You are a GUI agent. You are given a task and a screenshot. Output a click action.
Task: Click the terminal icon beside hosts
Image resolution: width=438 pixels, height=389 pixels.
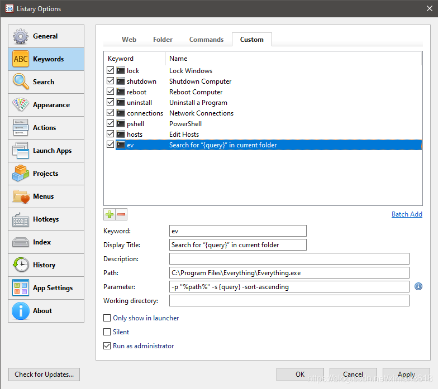121,134
